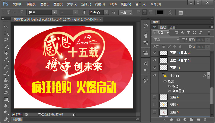Screen dimensions: 215x123
Task: Open the anti-aliasing dropdown 平滑
Action: pos(125,12)
